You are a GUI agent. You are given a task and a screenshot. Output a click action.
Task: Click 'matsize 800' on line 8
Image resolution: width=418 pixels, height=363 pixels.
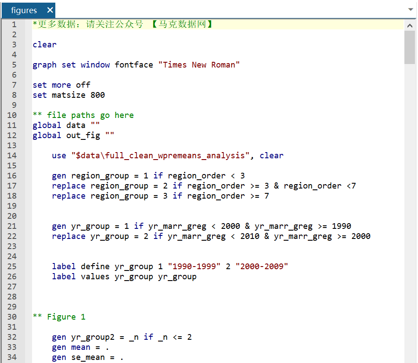[78, 95]
